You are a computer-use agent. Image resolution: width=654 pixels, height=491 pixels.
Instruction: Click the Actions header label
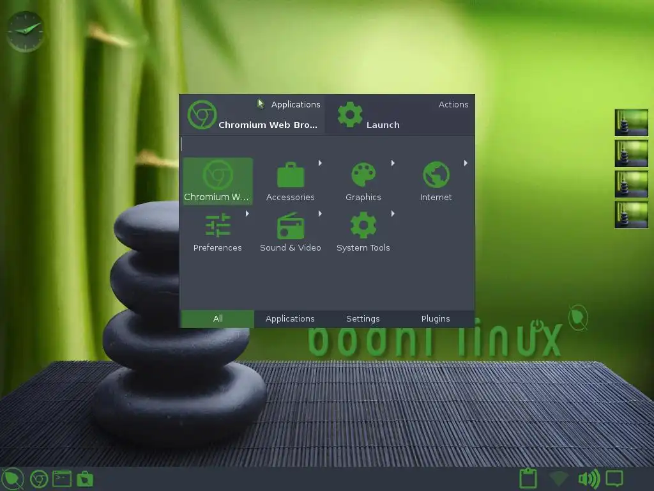tap(453, 104)
